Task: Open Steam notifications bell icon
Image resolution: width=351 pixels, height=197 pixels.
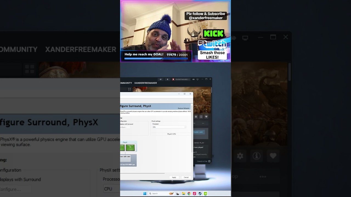Action: pyautogui.click(x=168, y=79)
